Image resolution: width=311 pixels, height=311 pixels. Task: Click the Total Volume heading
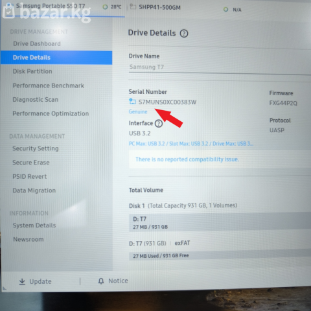[146, 190]
